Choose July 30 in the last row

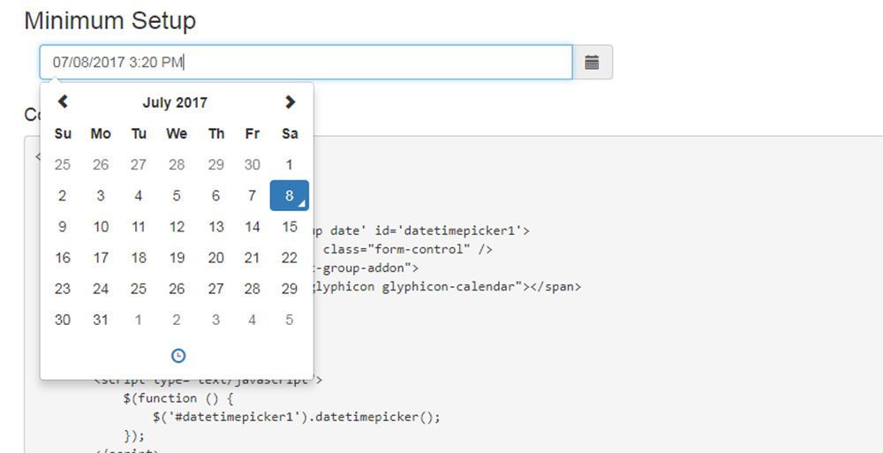point(63,320)
